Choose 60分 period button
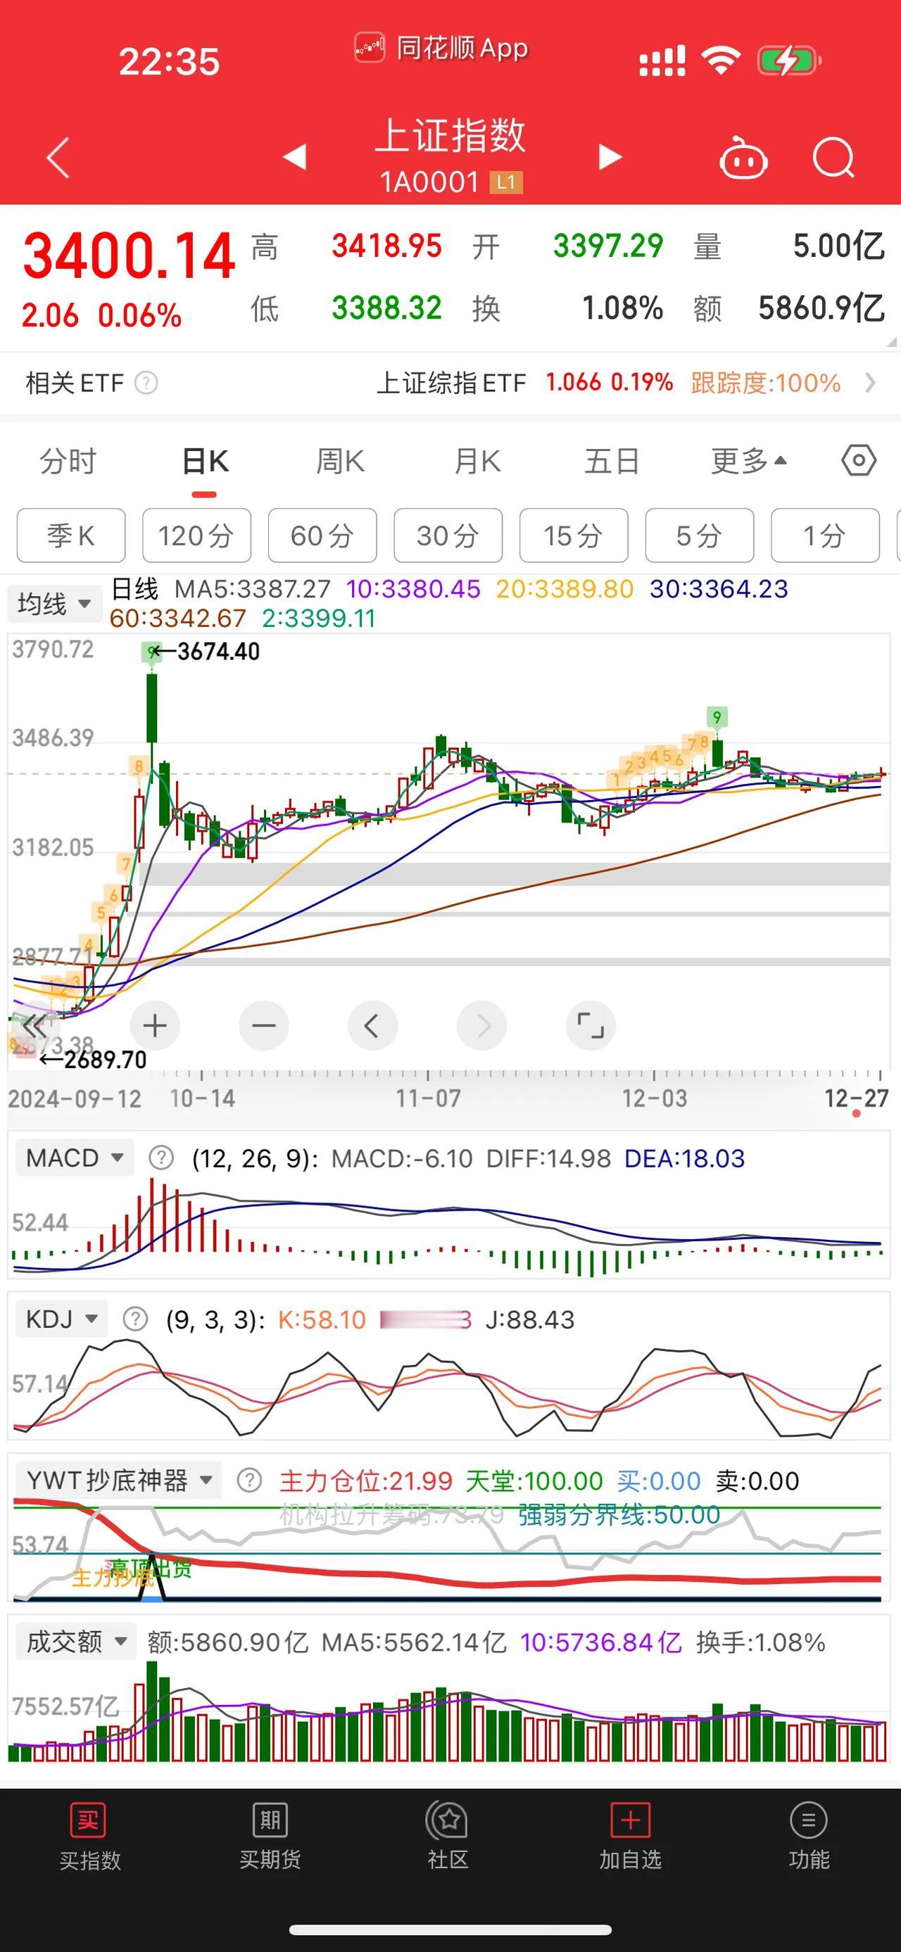Viewport: 901px width, 1952px height. (322, 535)
